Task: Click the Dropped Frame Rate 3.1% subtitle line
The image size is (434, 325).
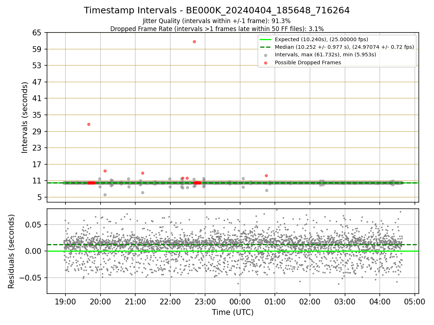Action: pyautogui.click(x=217, y=29)
